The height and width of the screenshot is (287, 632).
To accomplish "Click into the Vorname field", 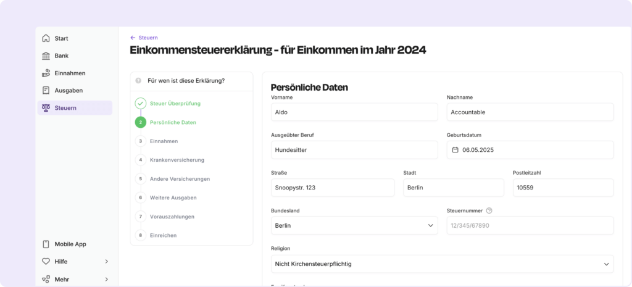I will [354, 112].
